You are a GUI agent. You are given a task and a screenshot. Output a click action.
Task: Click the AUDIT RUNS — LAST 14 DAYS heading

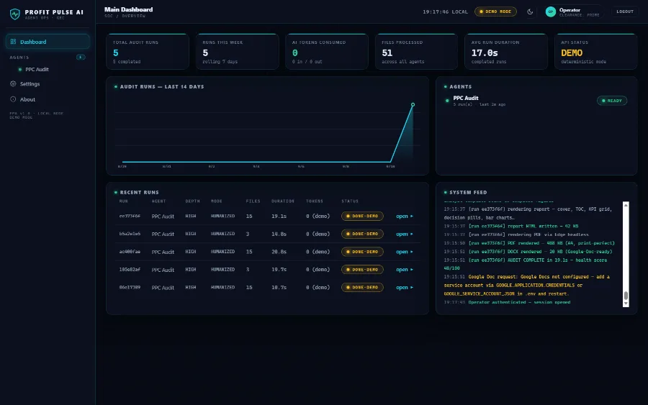(161, 87)
